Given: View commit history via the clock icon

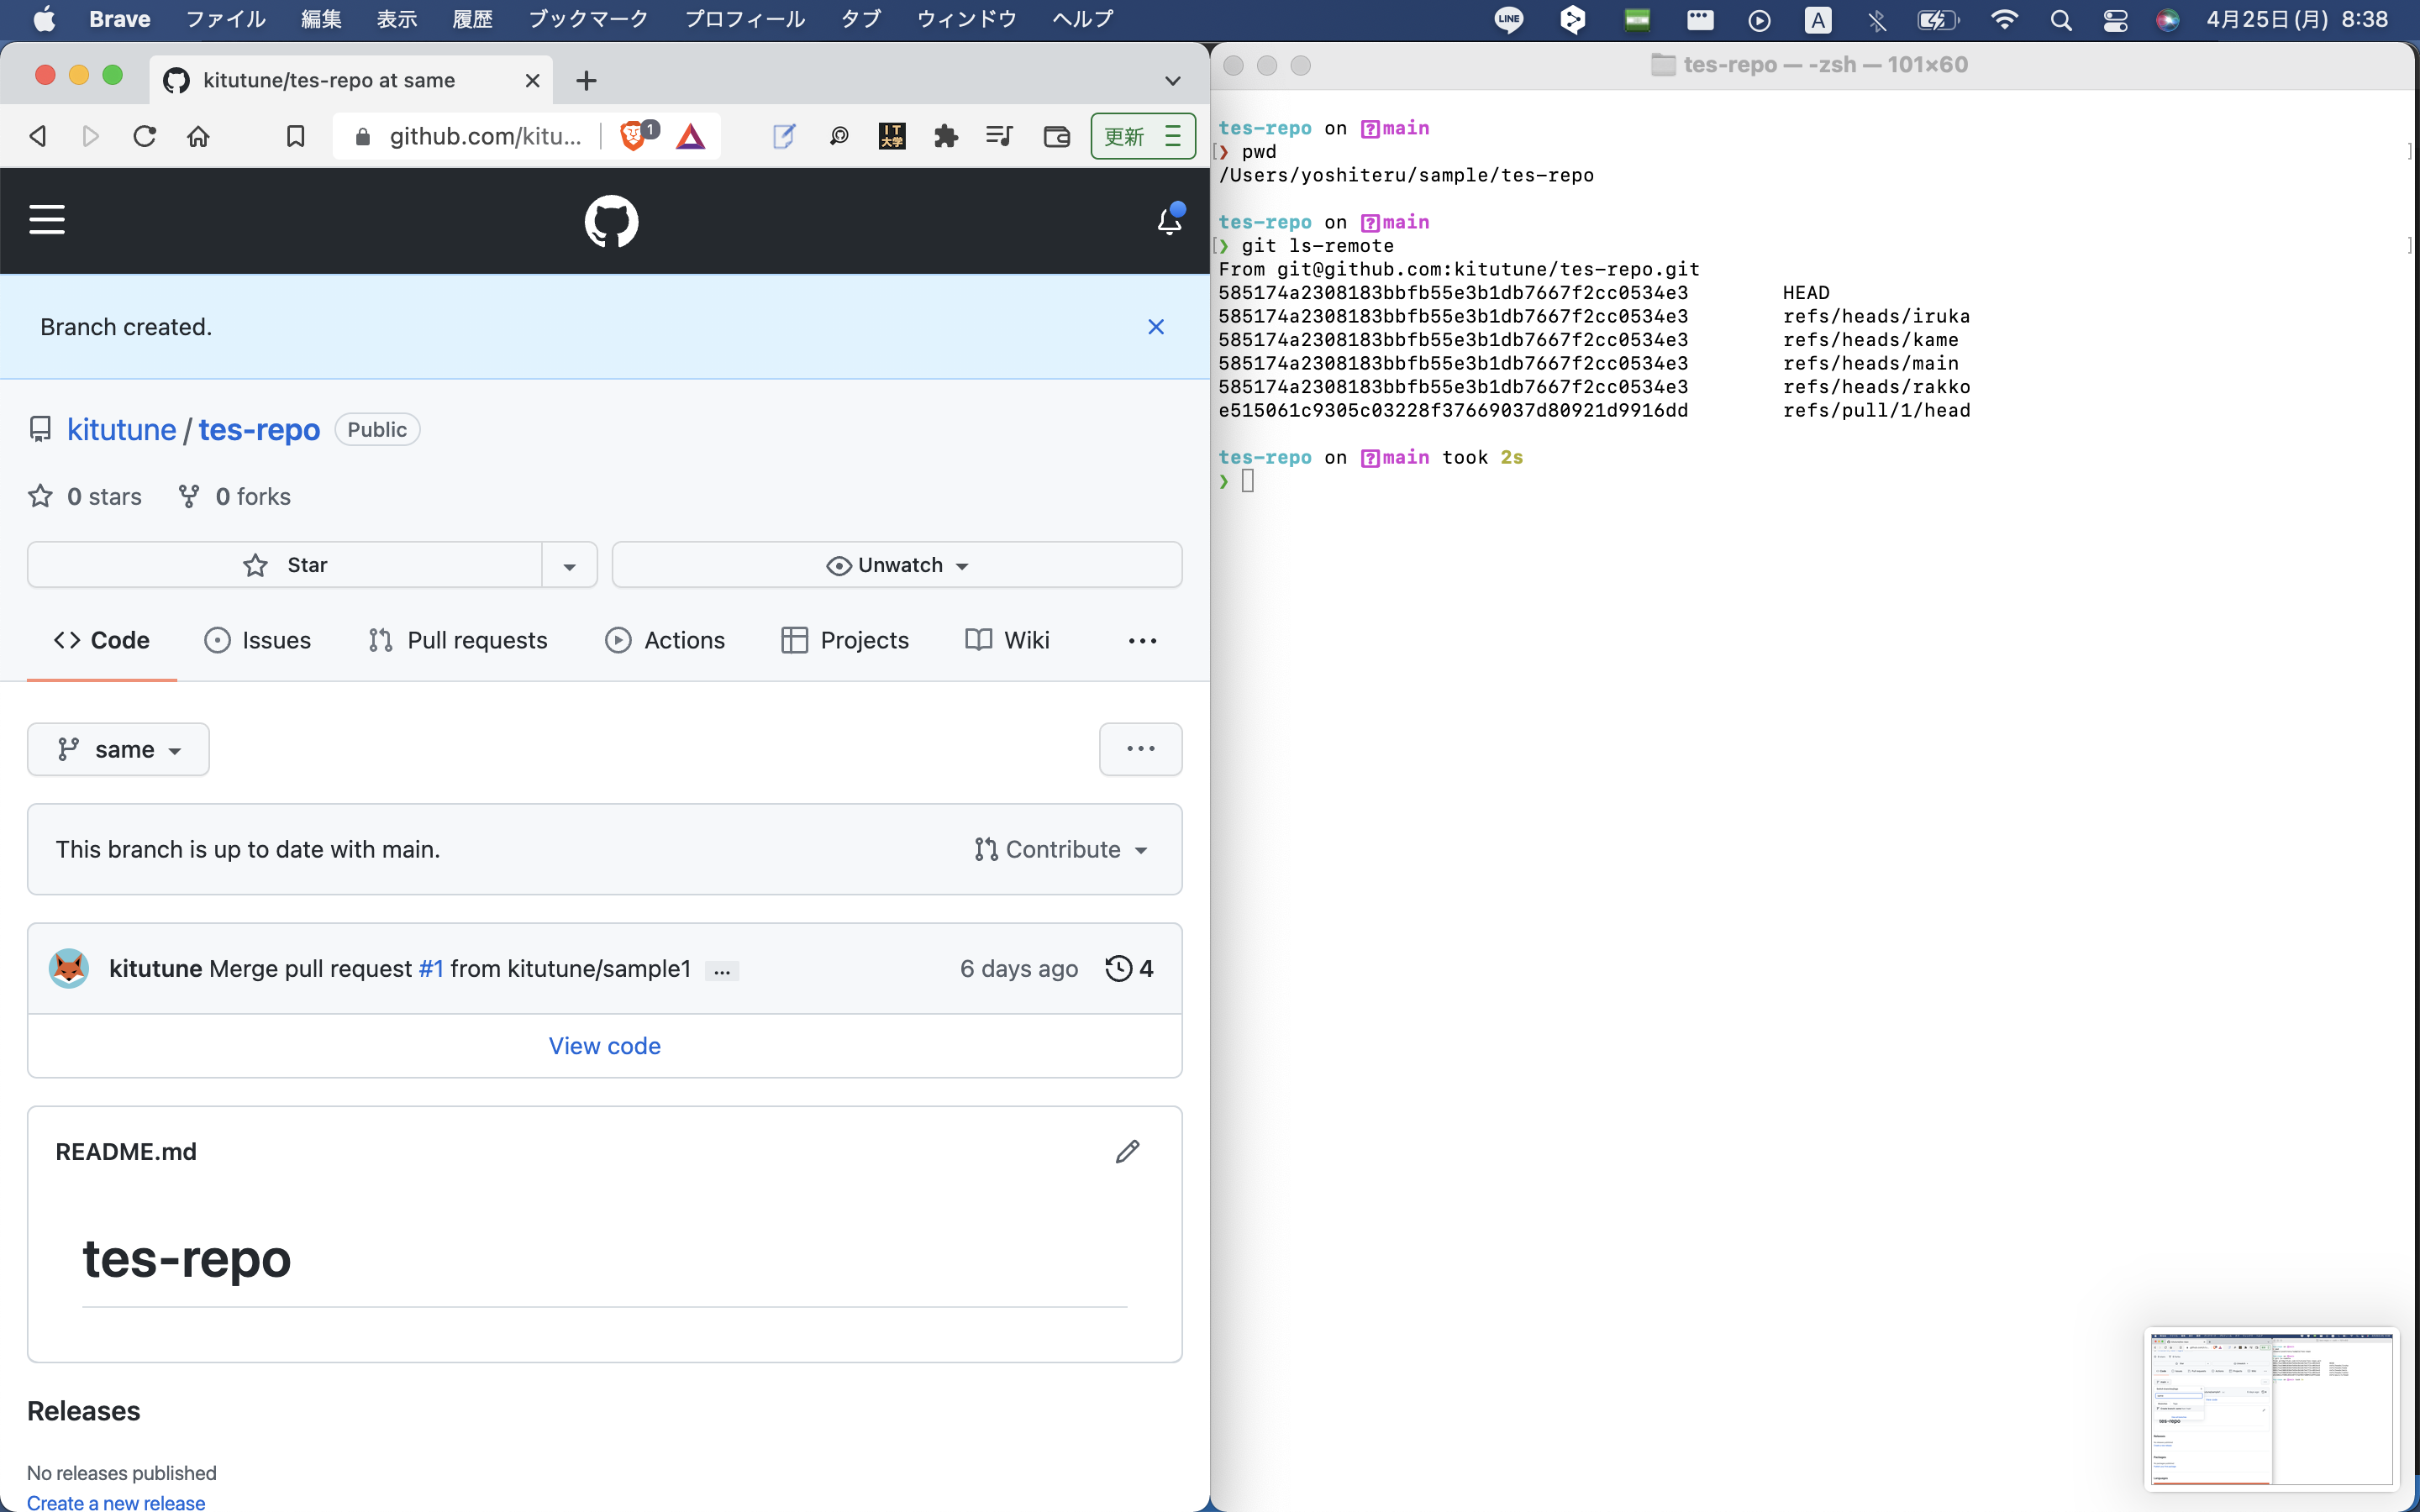Looking at the screenshot, I should pyautogui.click(x=1118, y=967).
